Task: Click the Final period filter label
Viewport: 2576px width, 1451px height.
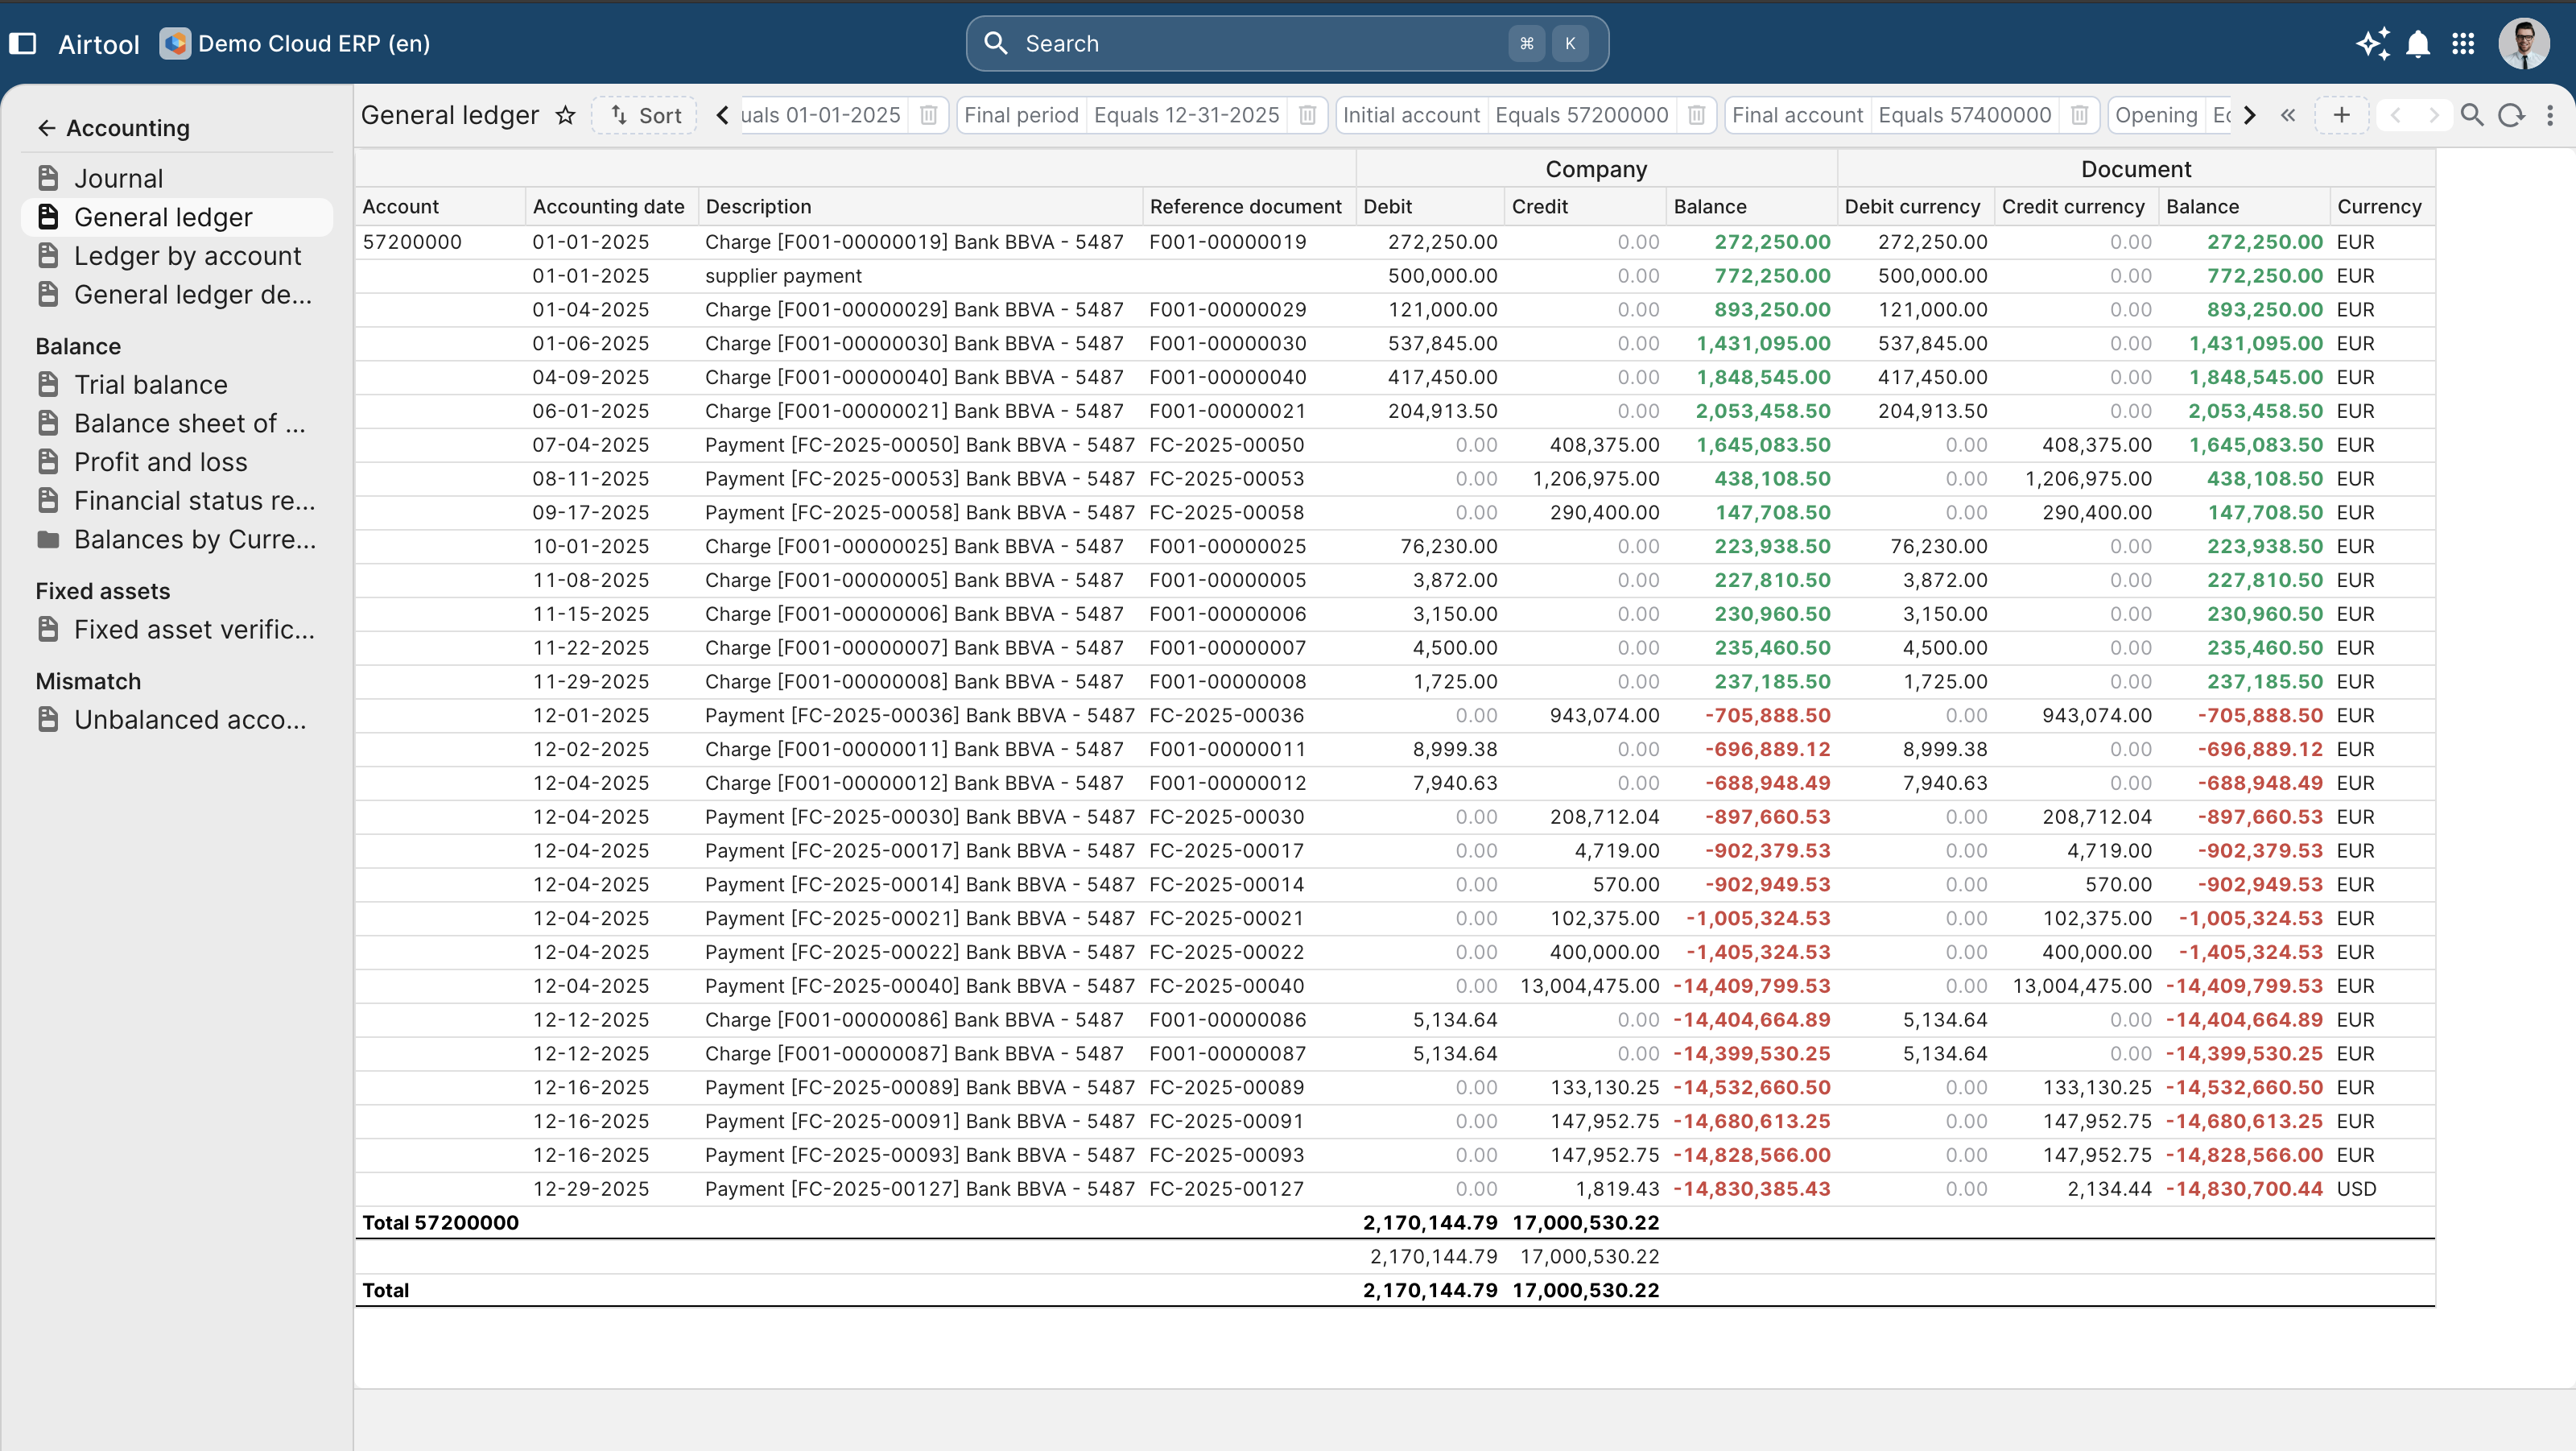Action: pyautogui.click(x=1021, y=115)
